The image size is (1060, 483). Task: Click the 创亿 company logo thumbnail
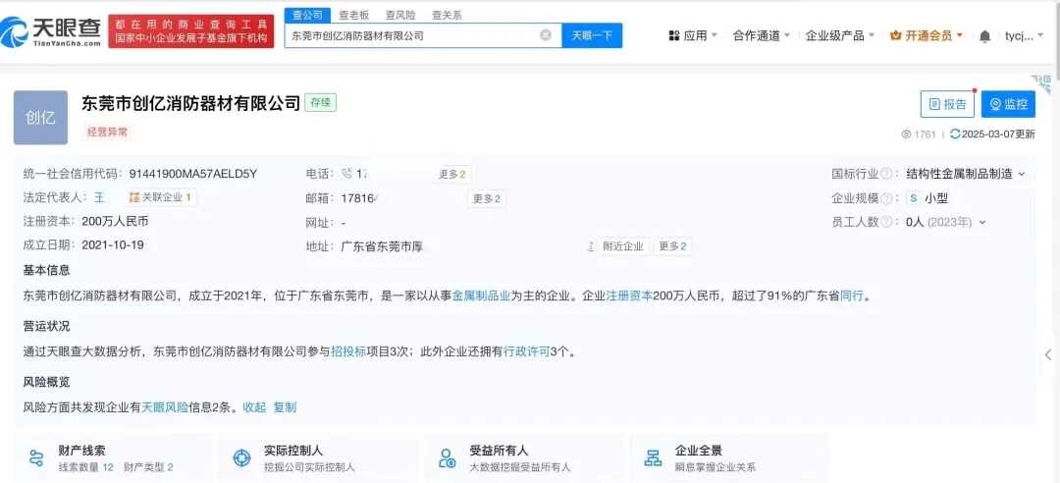(x=40, y=118)
